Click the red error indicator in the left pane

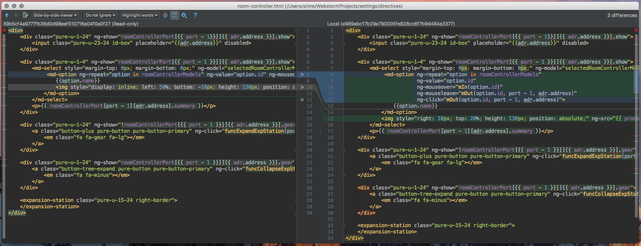(x=4, y=30)
